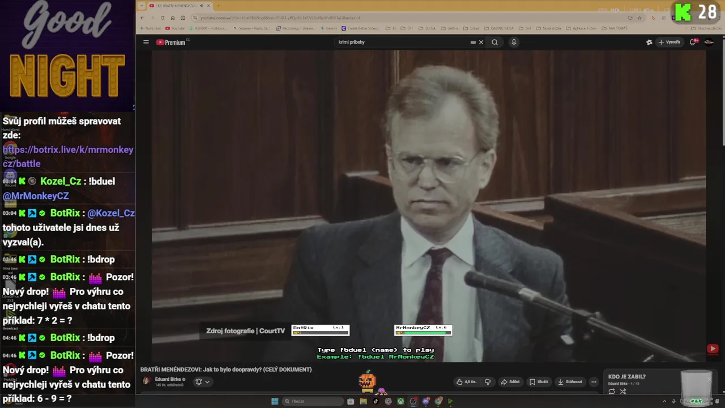Click the Windows taskbar Hledat search box

tap(313, 401)
